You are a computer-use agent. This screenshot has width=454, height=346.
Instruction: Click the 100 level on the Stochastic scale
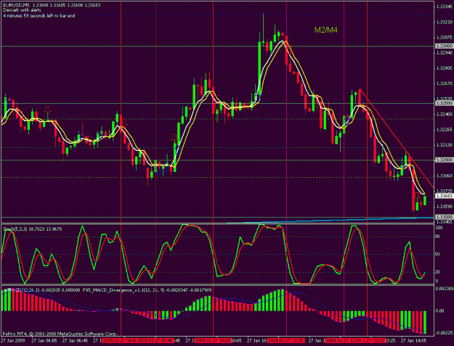[x=439, y=228]
